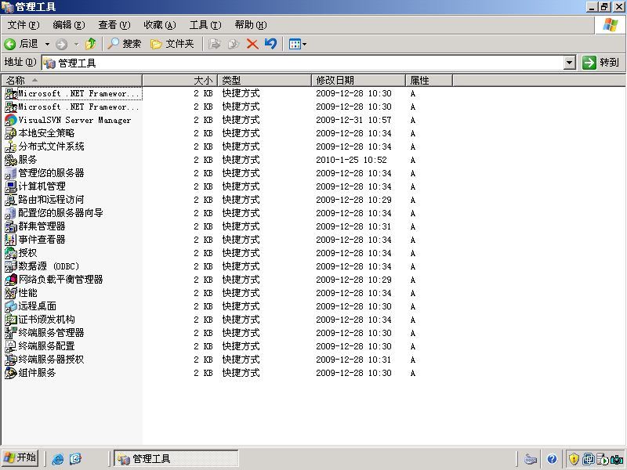This screenshot has height=470, width=627.
Task: Expand the address bar dropdown
Action: tap(570, 63)
